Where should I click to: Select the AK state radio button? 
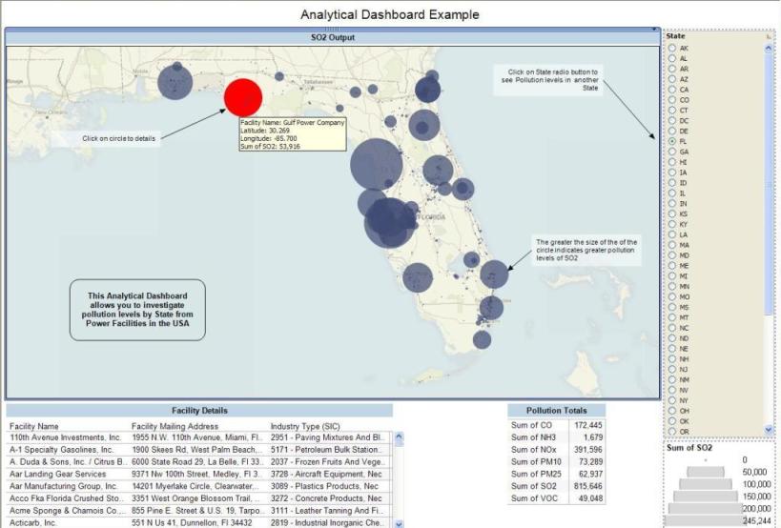[672, 48]
